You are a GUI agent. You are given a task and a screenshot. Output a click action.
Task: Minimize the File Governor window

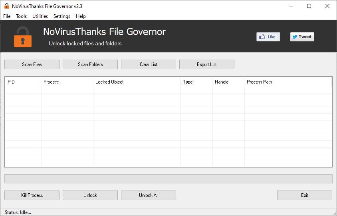(x=291, y=6)
